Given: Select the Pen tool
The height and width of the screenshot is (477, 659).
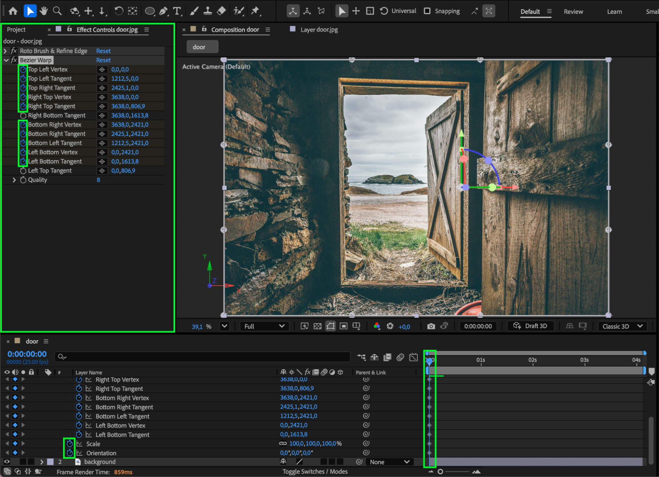Looking at the screenshot, I should click(163, 11).
